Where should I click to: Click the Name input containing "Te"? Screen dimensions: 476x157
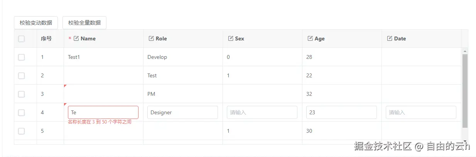pyautogui.click(x=103, y=112)
